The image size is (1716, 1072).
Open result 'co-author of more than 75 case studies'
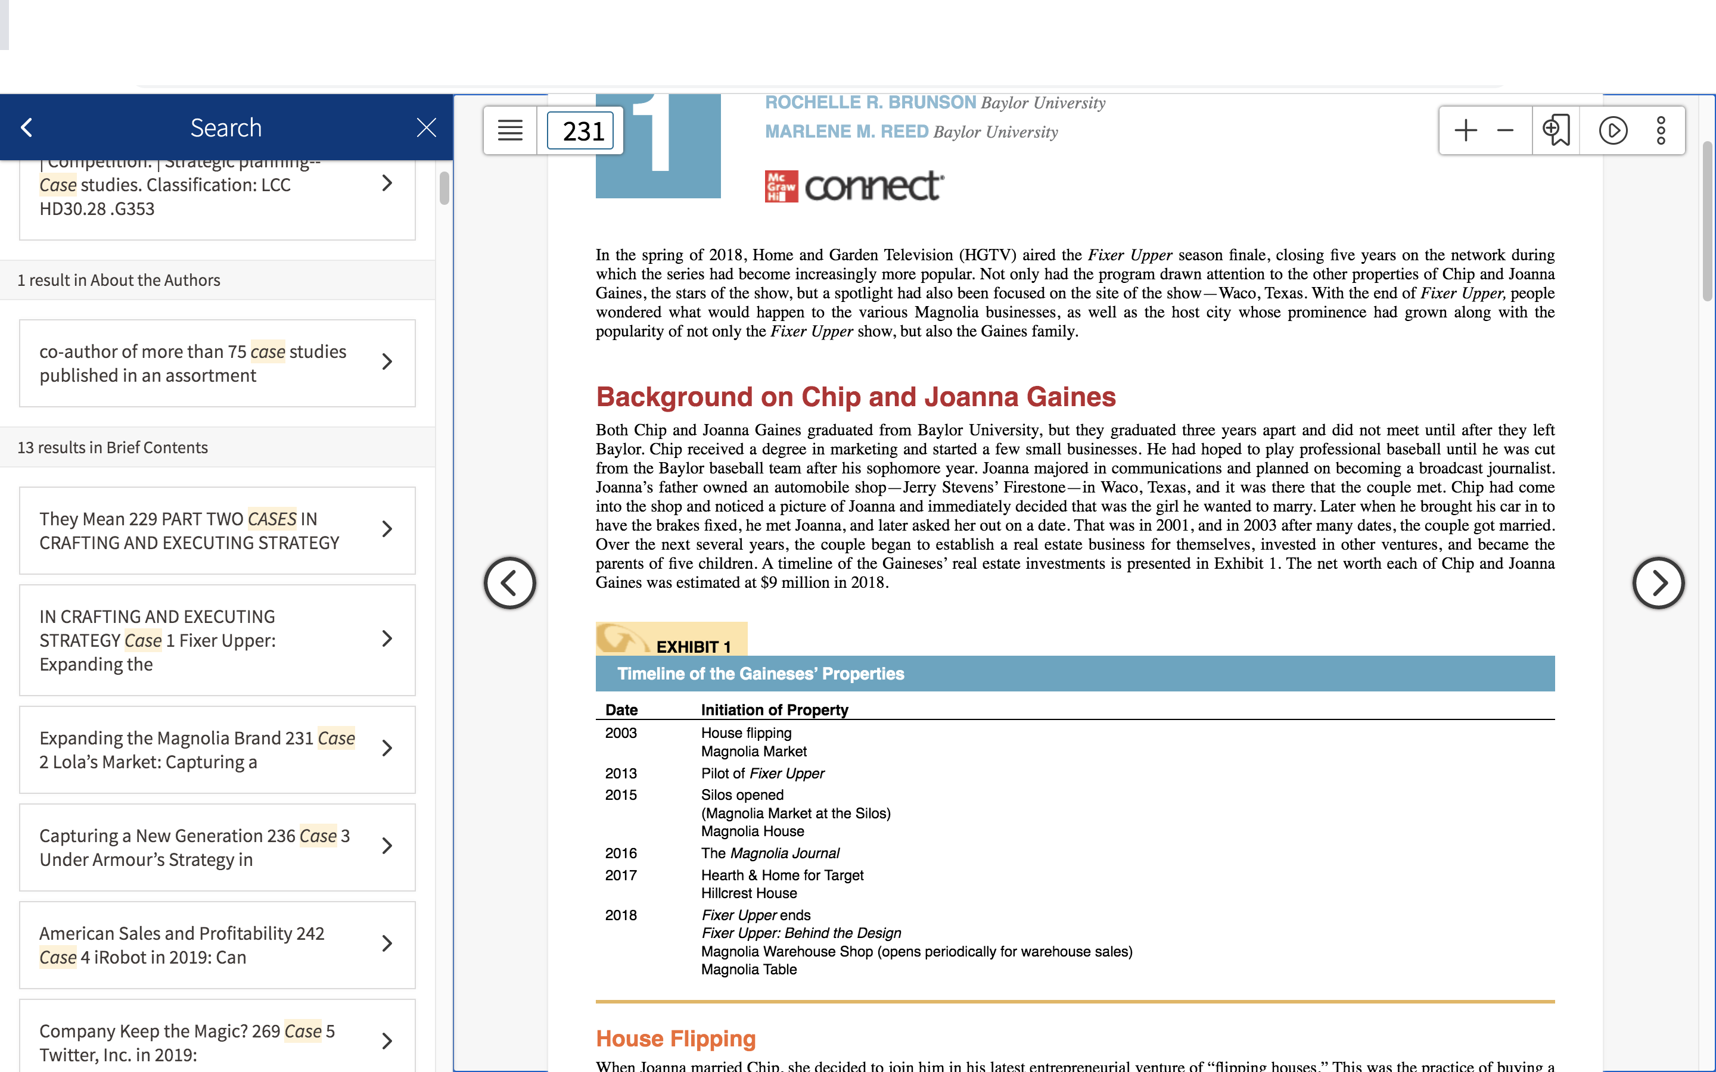pos(217,363)
